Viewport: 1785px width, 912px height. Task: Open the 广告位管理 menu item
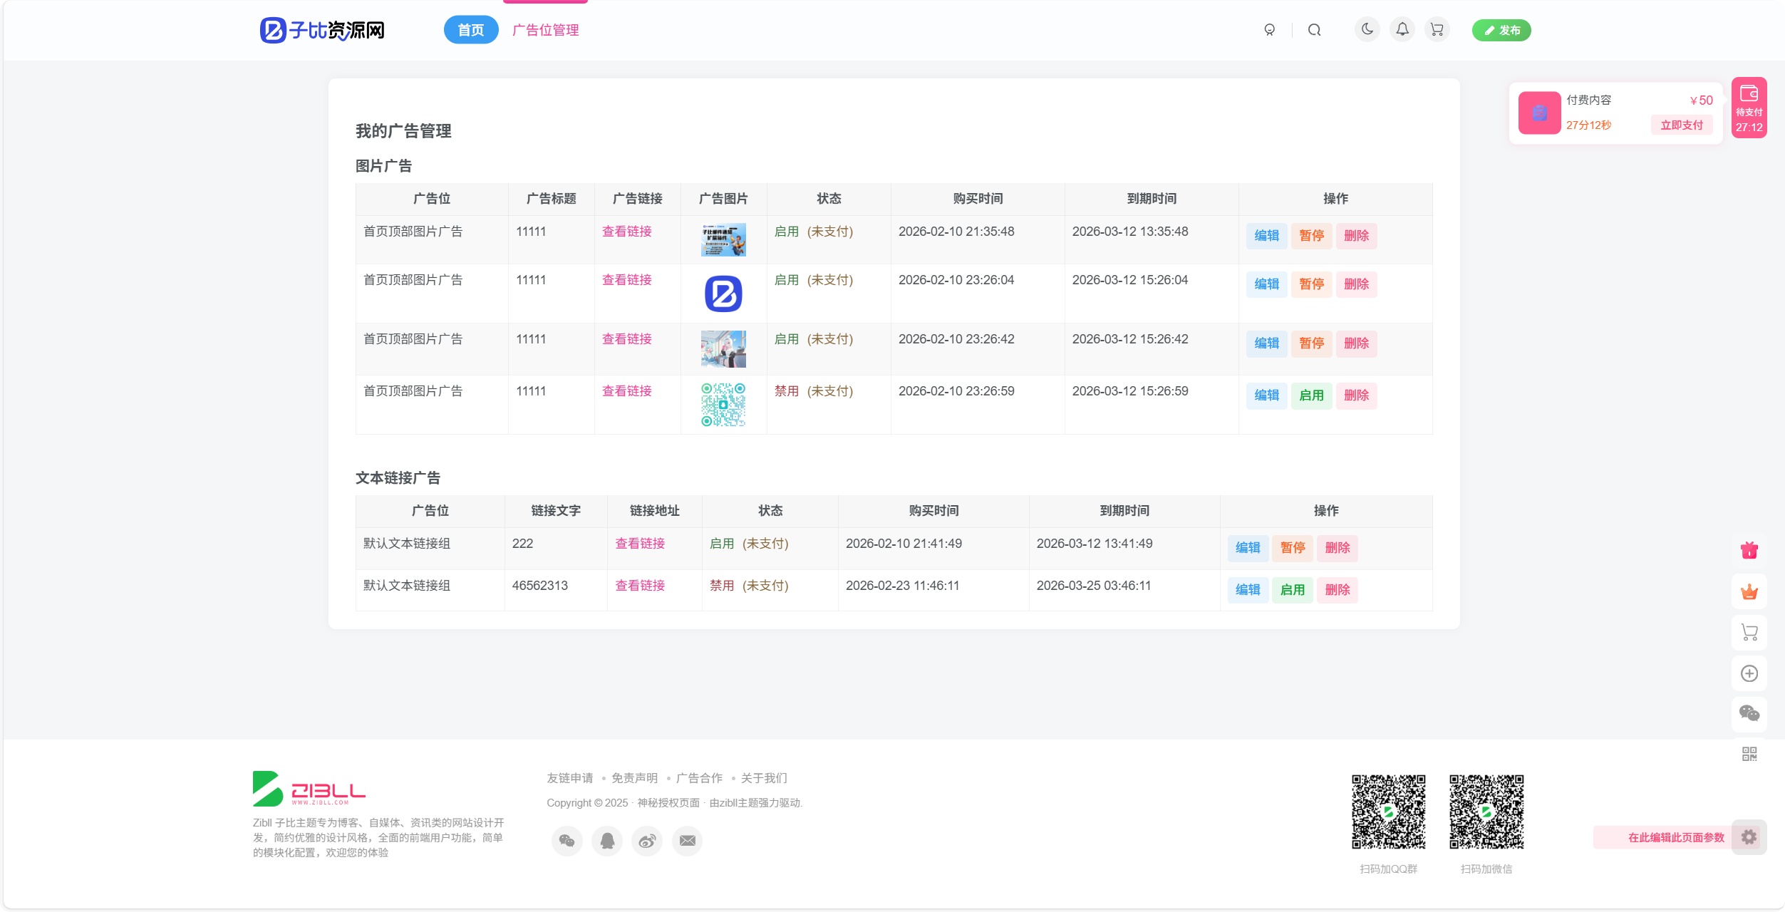click(545, 30)
